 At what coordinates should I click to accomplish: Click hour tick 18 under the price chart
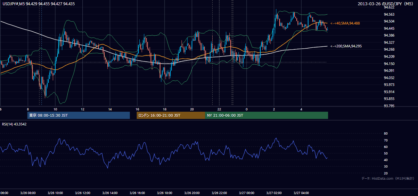[x=165, y=109]
